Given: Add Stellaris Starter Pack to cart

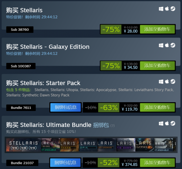Looking at the screenshot, I should (157, 107).
